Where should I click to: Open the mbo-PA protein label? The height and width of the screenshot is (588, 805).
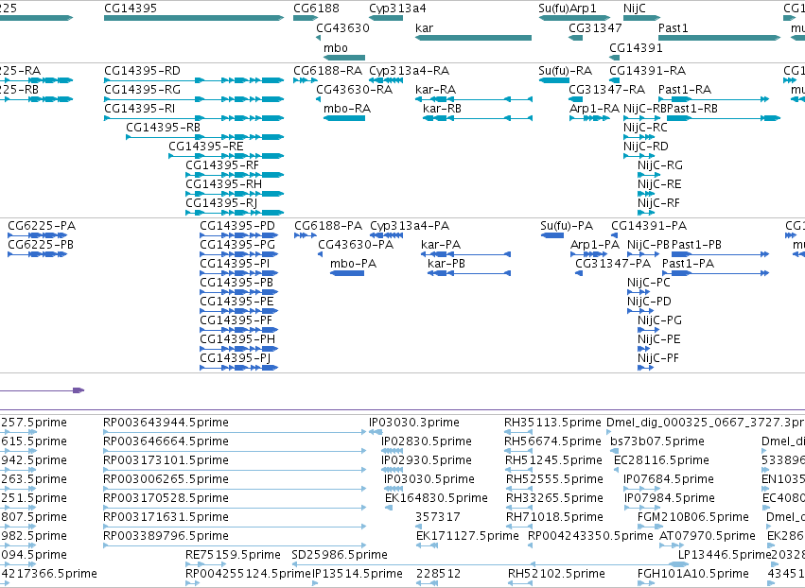[353, 264]
